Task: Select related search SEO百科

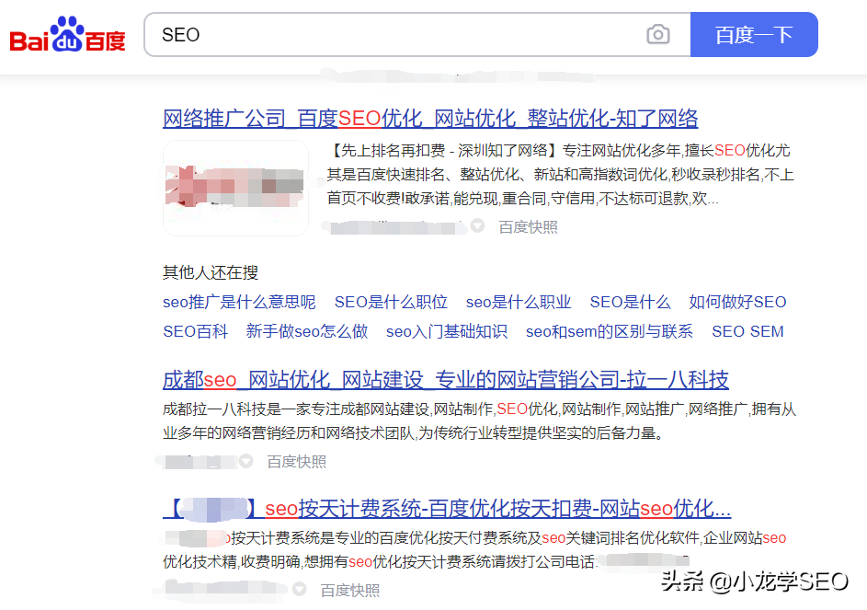Action: (x=195, y=331)
